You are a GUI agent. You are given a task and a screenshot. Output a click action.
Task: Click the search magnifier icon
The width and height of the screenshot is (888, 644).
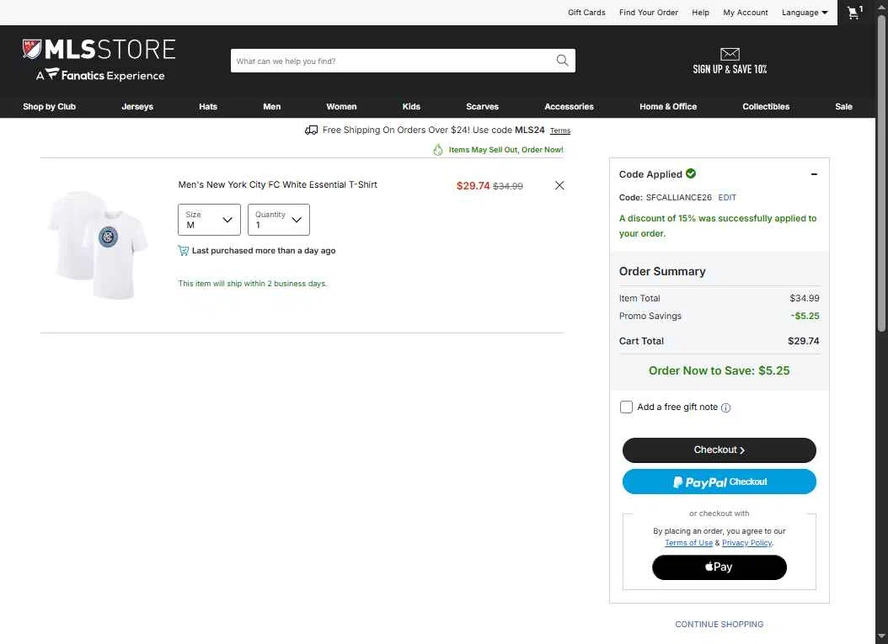pyautogui.click(x=562, y=61)
